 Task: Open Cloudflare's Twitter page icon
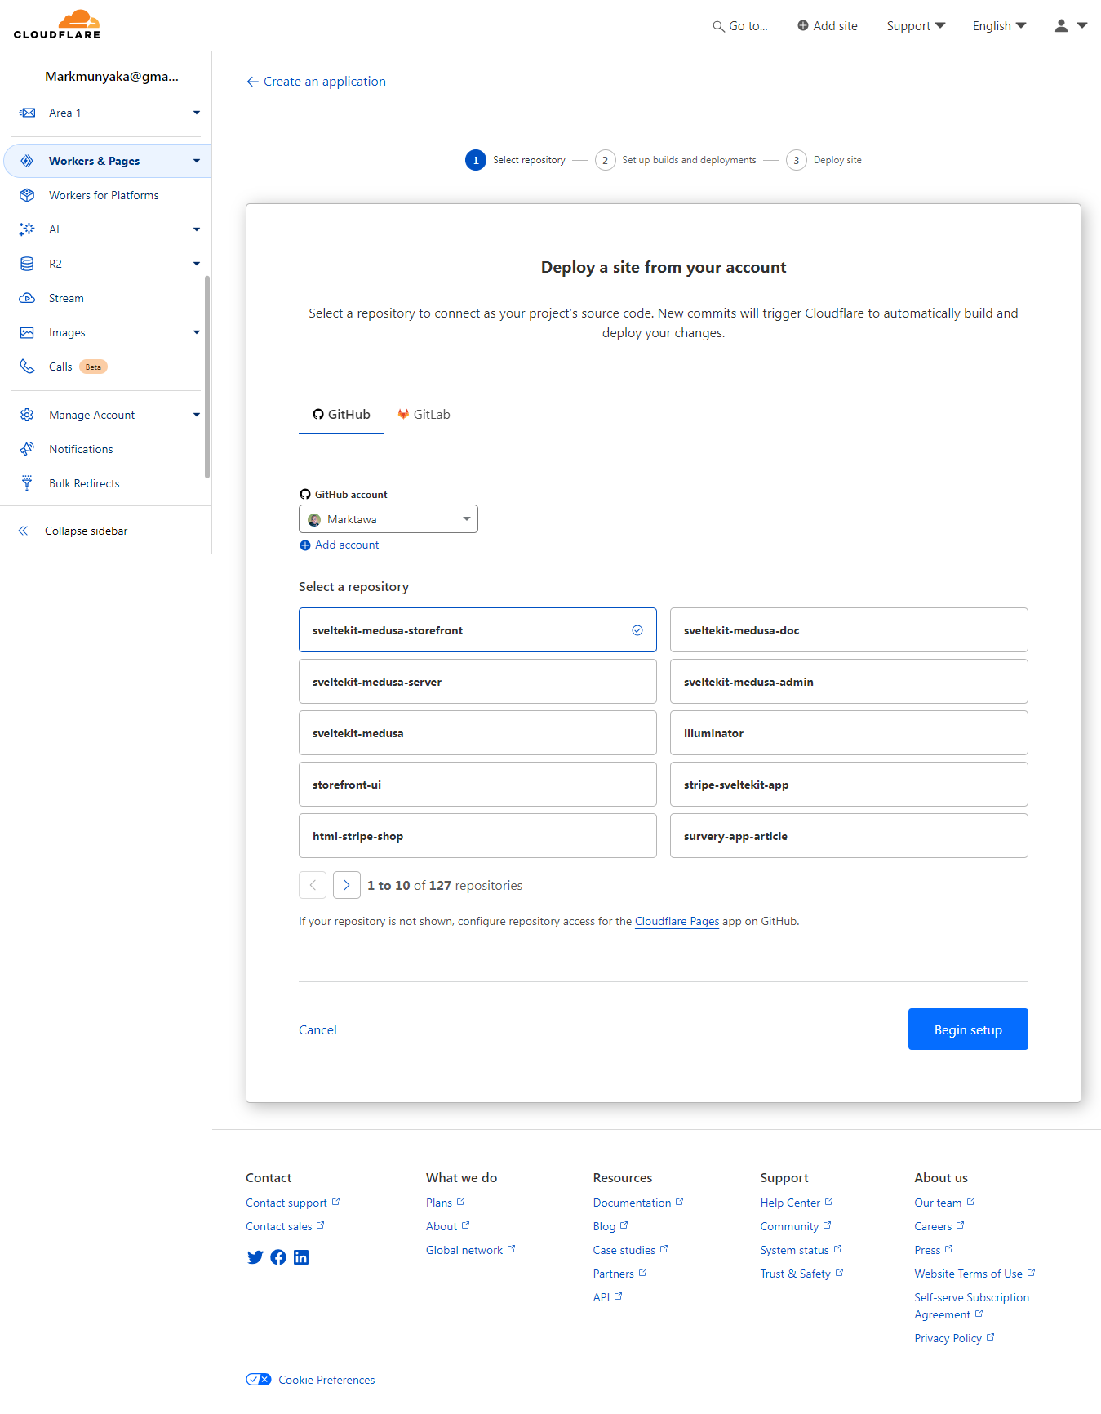(255, 1257)
